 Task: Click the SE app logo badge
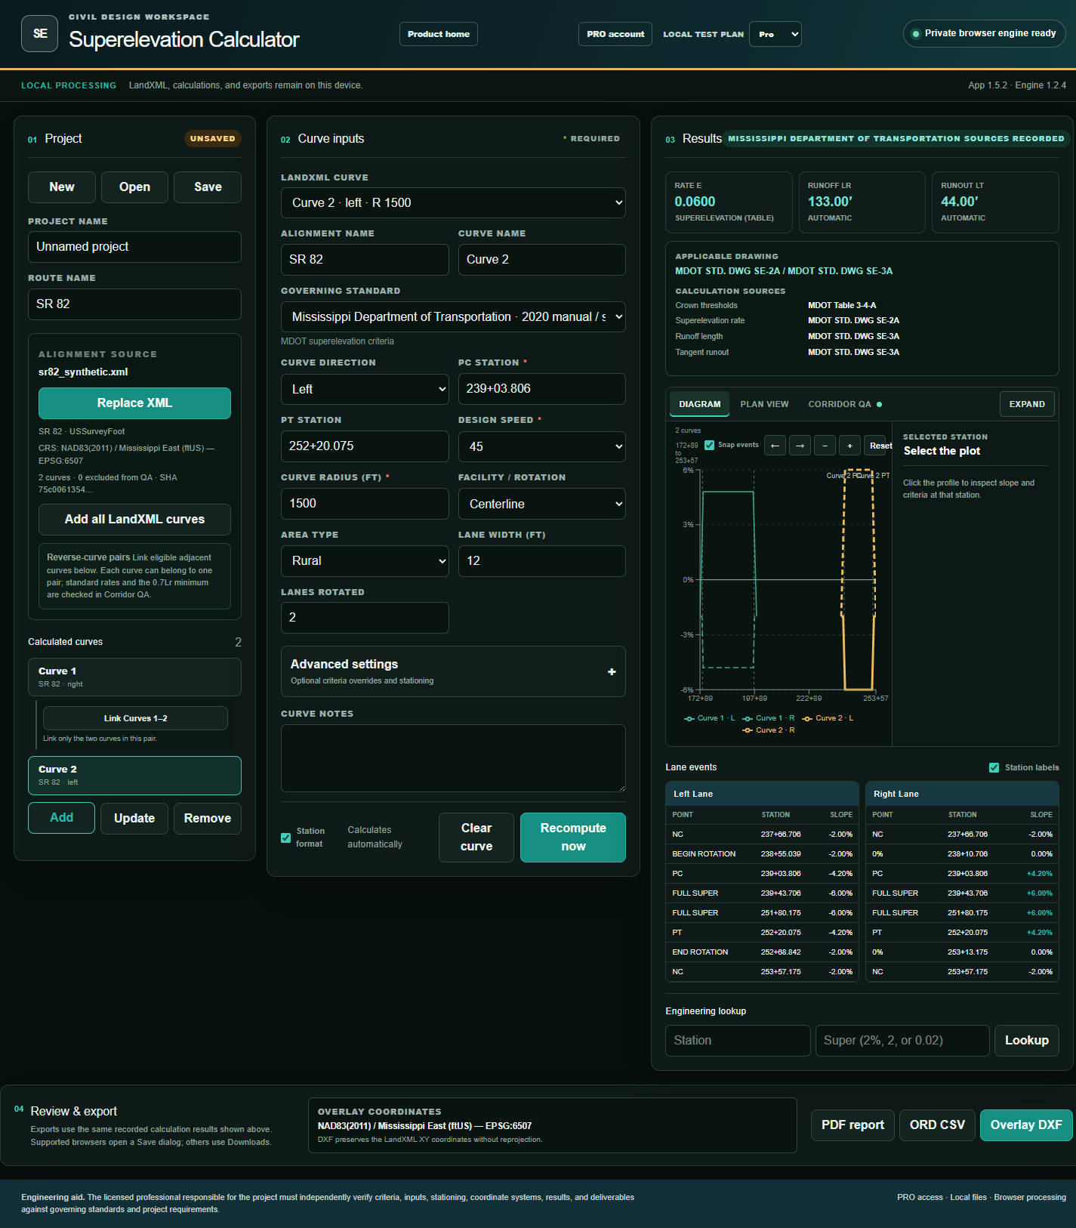coord(39,33)
